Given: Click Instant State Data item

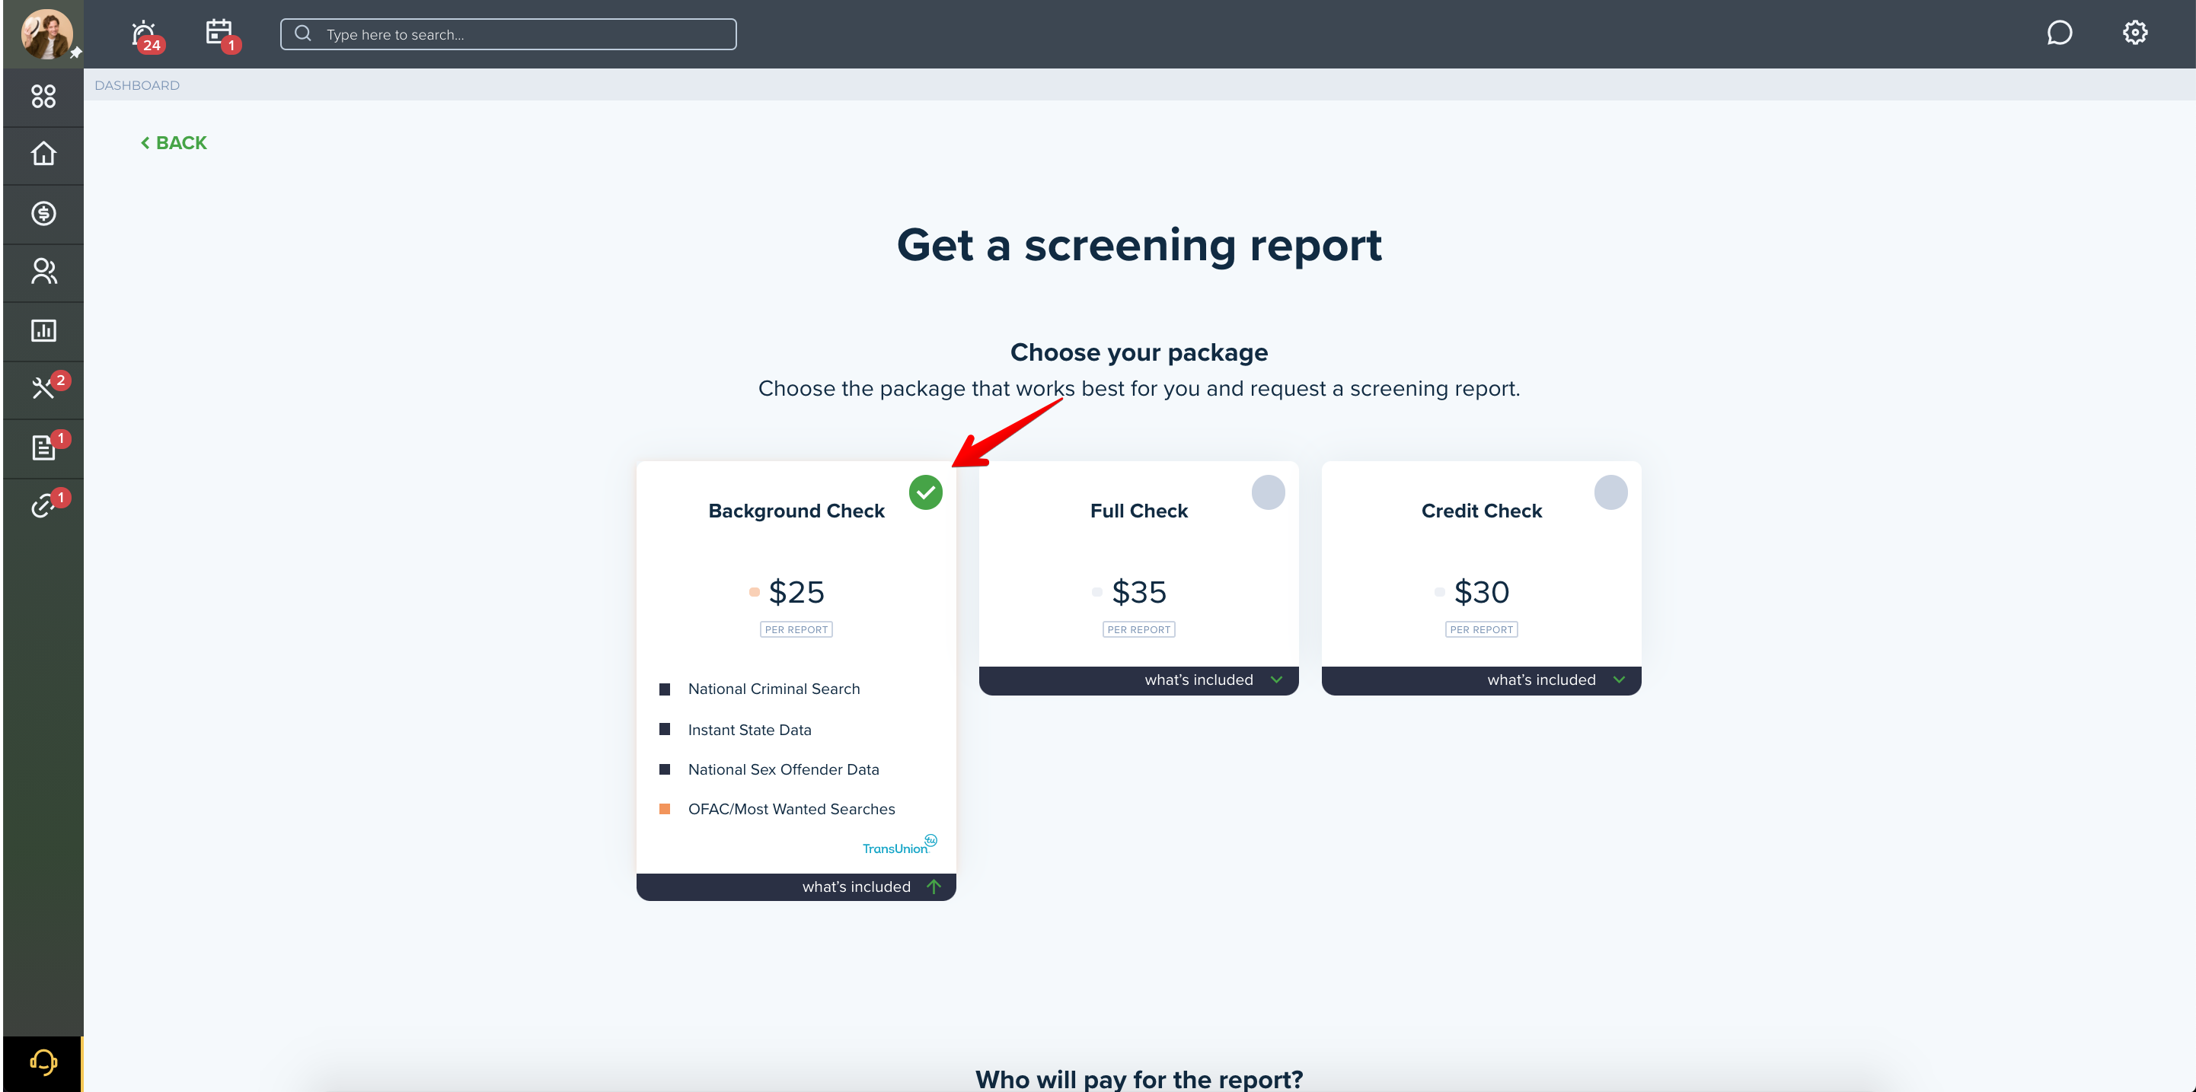Looking at the screenshot, I should [750, 730].
